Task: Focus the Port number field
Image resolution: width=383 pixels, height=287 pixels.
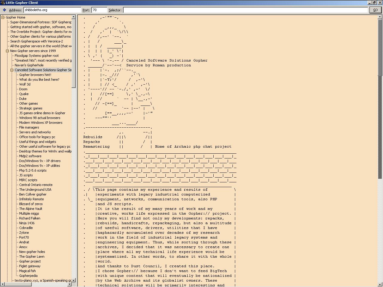Action: [99, 10]
